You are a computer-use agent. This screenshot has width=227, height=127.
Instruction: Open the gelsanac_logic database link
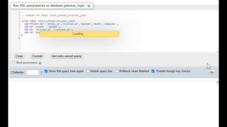(x=74, y=6)
